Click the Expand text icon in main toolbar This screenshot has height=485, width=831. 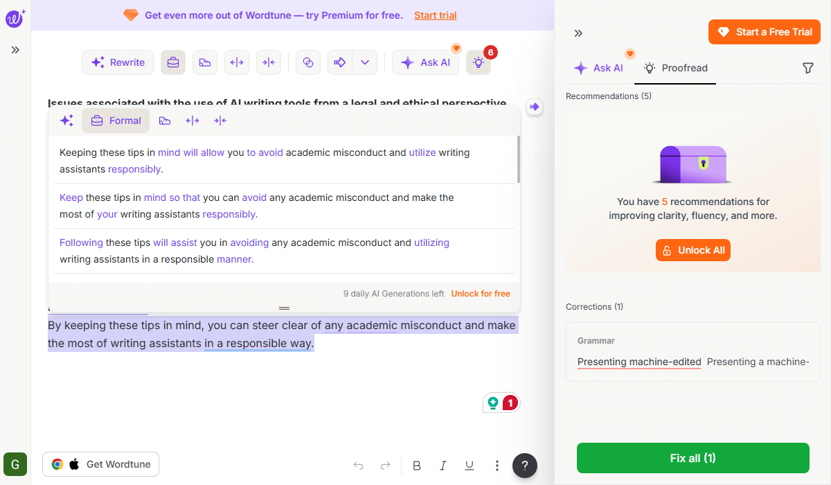[x=237, y=62]
